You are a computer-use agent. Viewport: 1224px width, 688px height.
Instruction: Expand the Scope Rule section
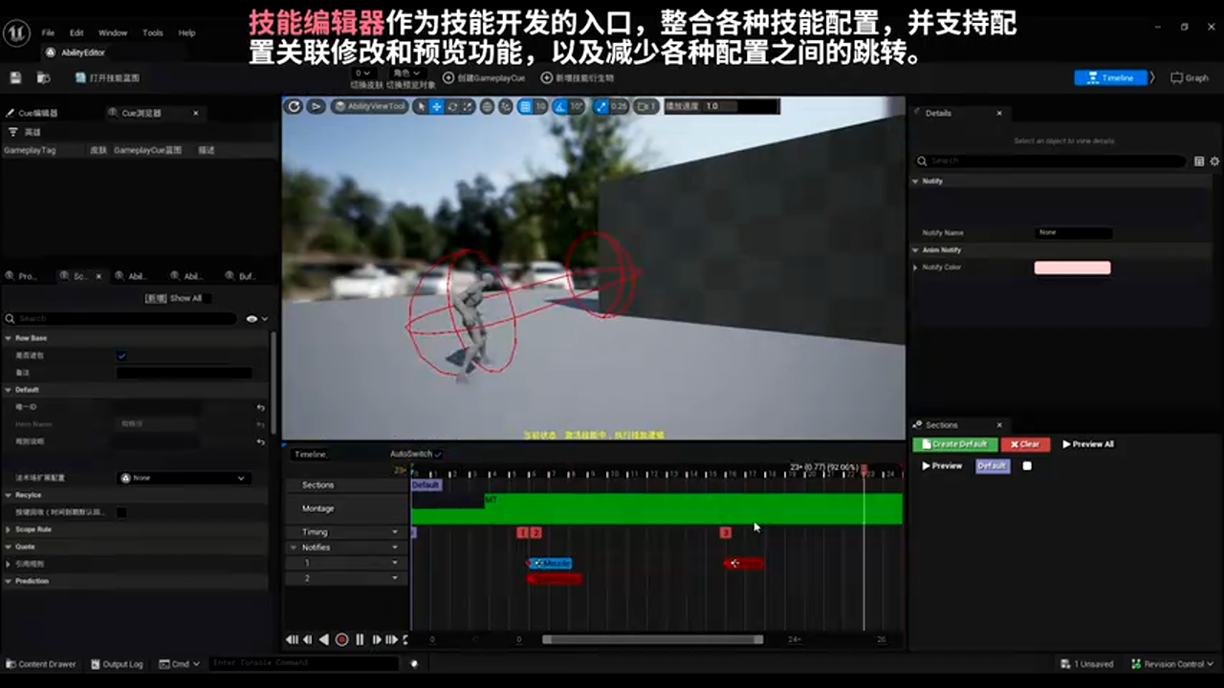[x=8, y=528]
